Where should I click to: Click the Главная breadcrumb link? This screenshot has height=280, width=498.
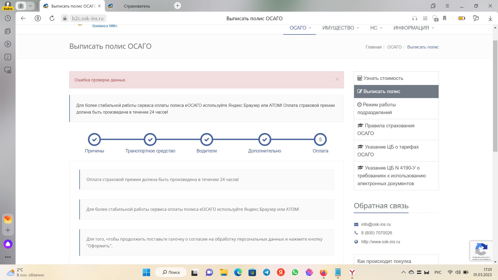coord(373,47)
